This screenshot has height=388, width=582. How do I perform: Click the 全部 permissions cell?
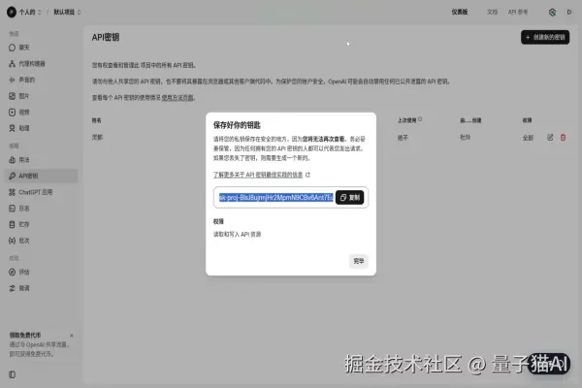(528, 138)
